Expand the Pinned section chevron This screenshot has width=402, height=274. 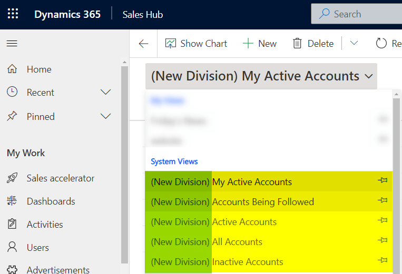pyautogui.click(x=105, y=117)
